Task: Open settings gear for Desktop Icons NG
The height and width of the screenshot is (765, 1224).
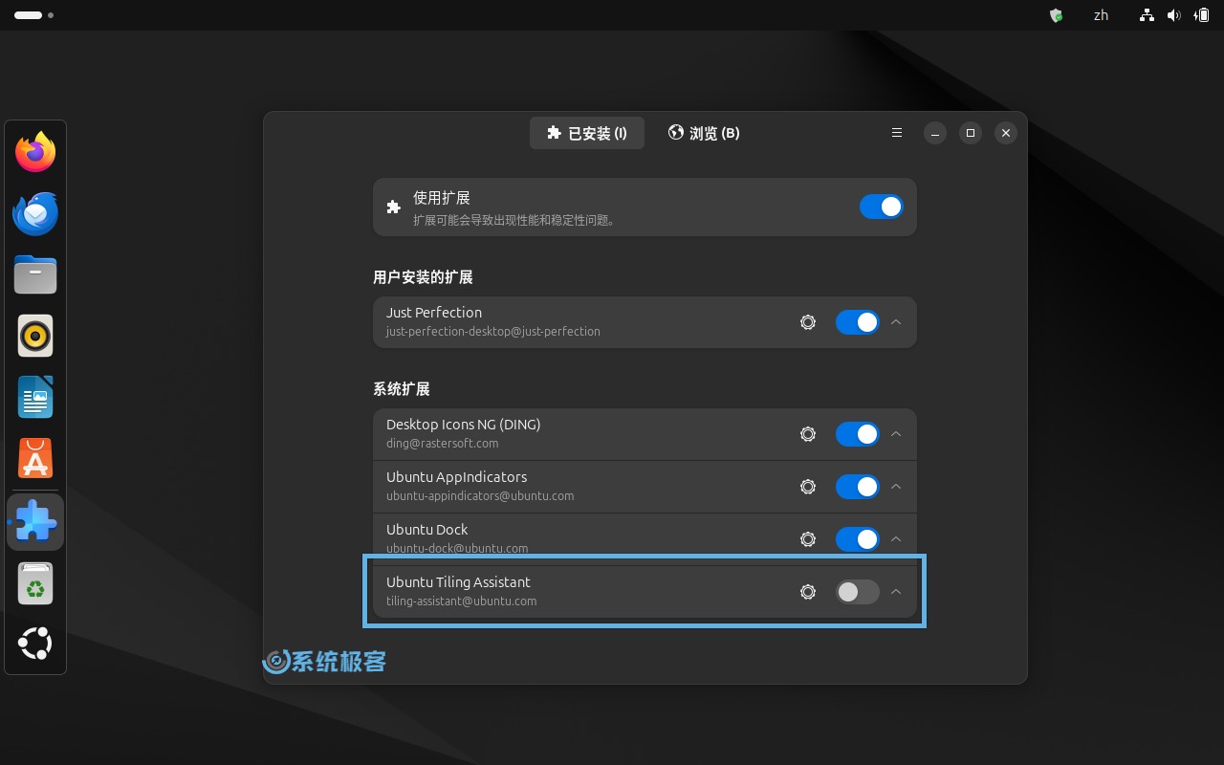Action: tap(808, 434)
